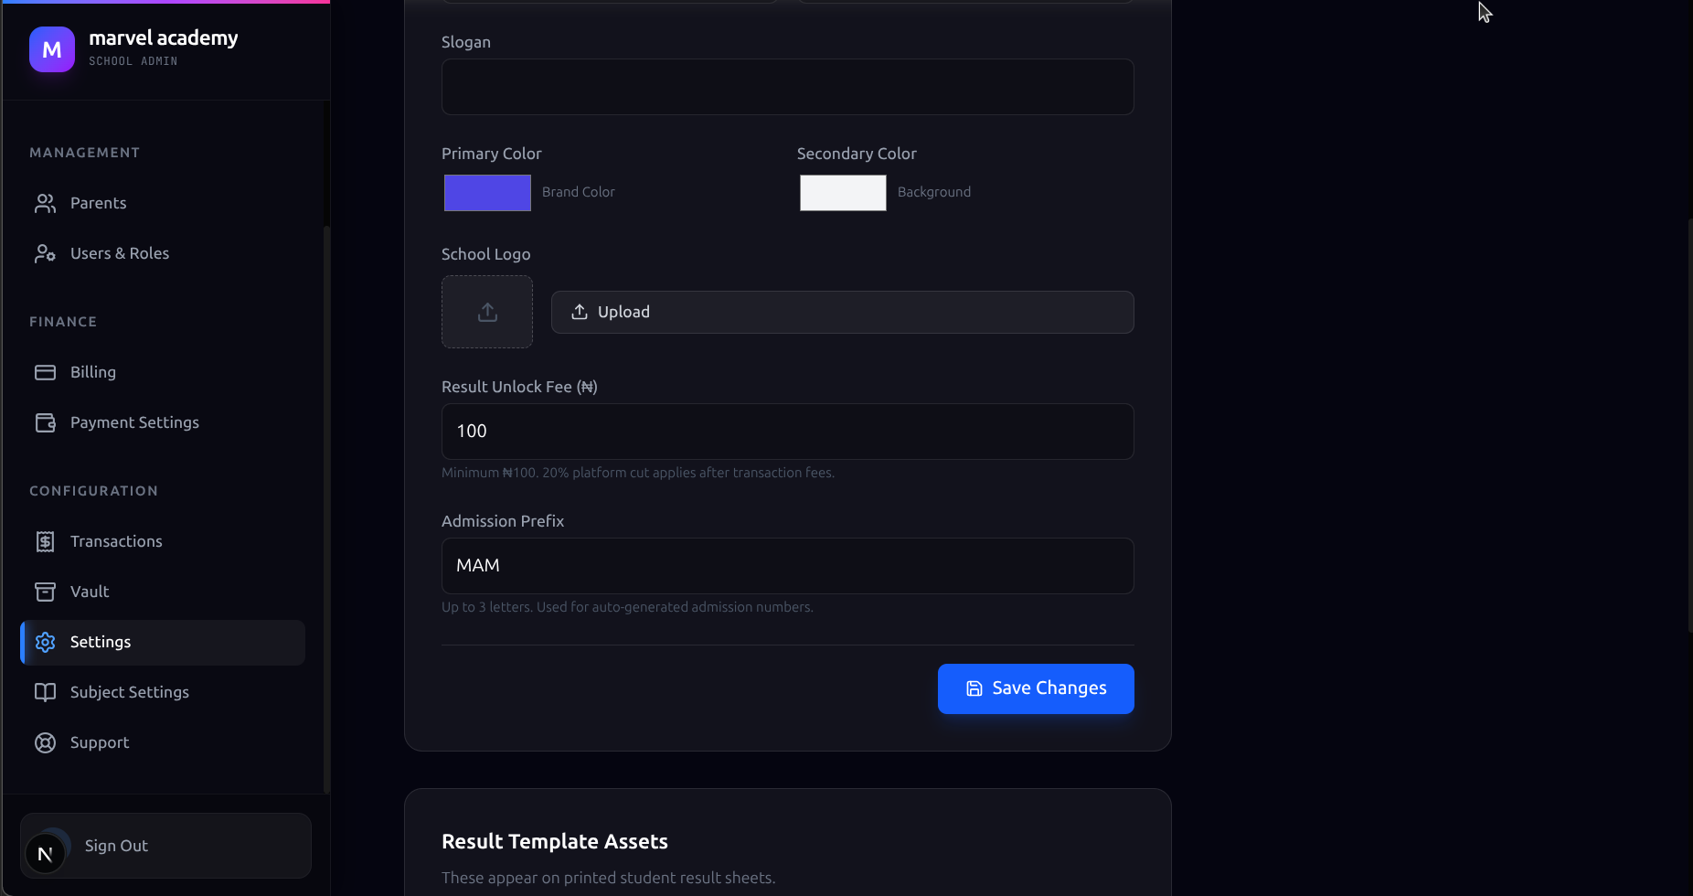Click the Sign Out button
This screenshot has height=896, width=1693.
coord(165,846)
